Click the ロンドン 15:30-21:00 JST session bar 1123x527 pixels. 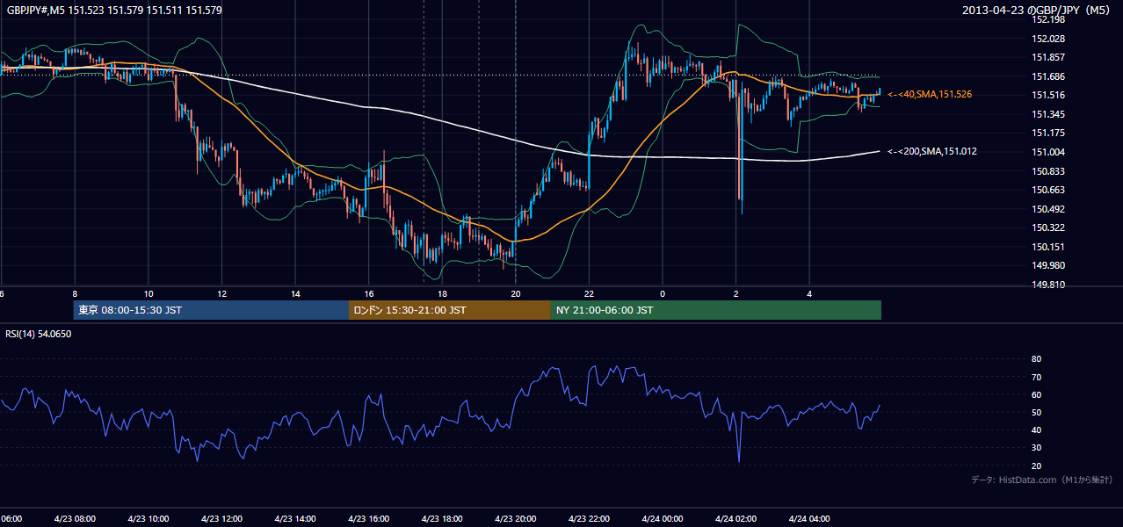pyautogui.click(x=450, y=310)
